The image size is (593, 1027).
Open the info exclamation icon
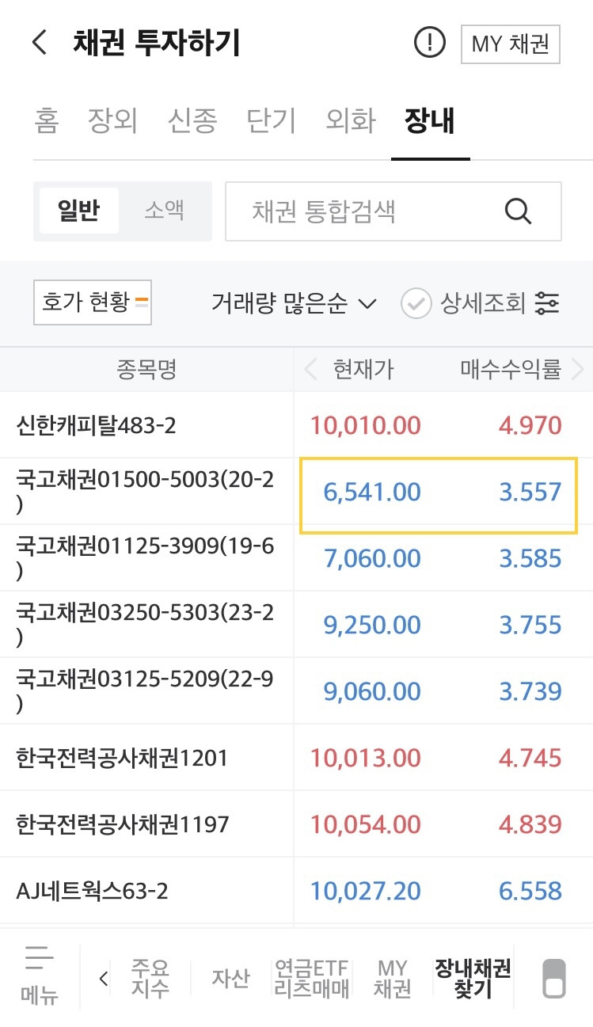(x=430, y=43)
